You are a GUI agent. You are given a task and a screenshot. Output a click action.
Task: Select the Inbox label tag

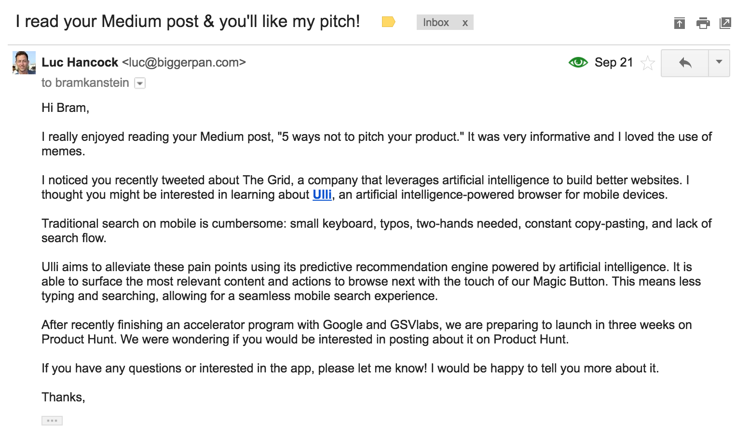point(436,23)
